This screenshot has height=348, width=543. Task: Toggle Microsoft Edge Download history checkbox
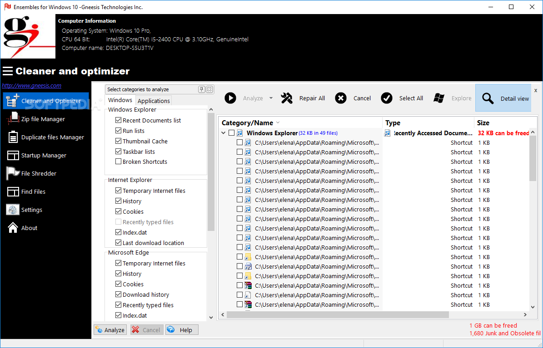(x=119, y=294)
